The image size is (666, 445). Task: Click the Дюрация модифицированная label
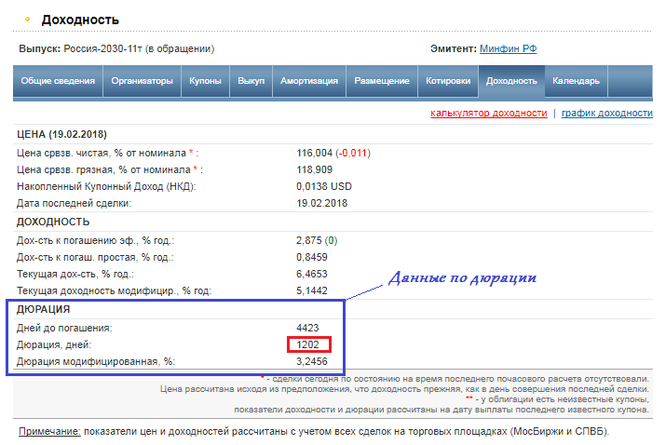[96, 362]
